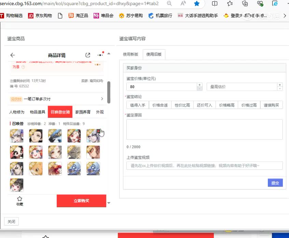Viewport: 289px width, 238px height.
Task: Increase 最高估价 with its plus stepper
Action: pos(280,85)
